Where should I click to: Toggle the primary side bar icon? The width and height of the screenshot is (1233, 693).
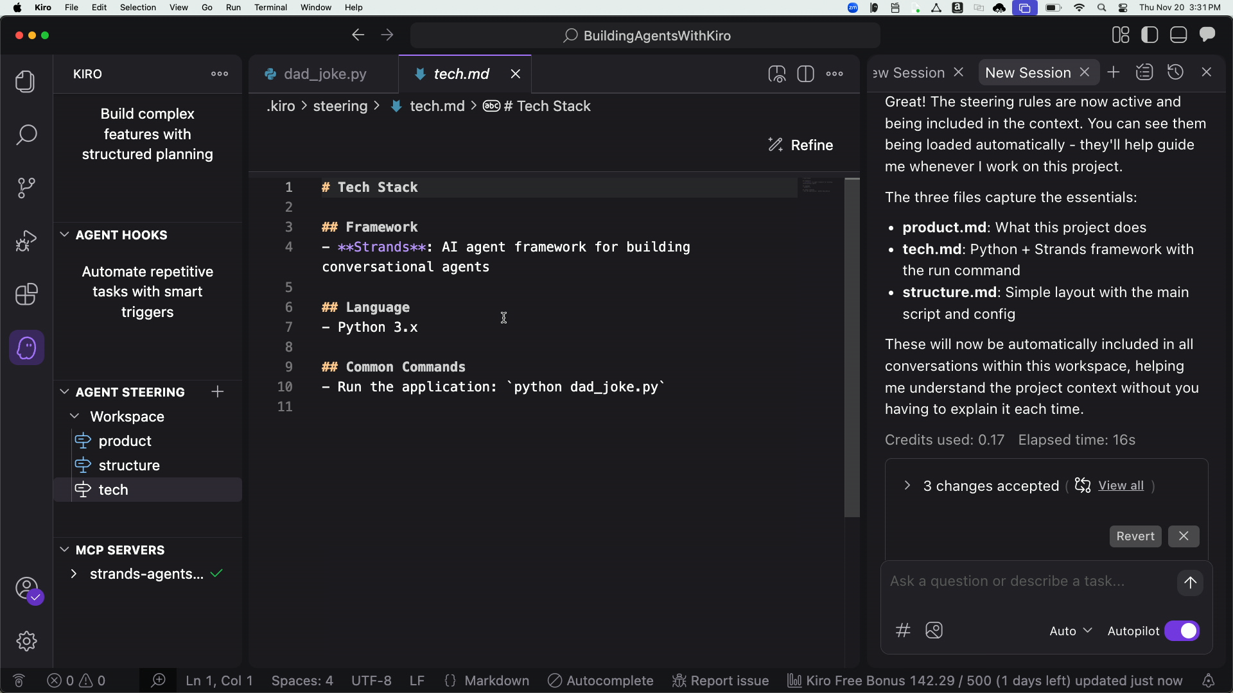pos(1150,35)
